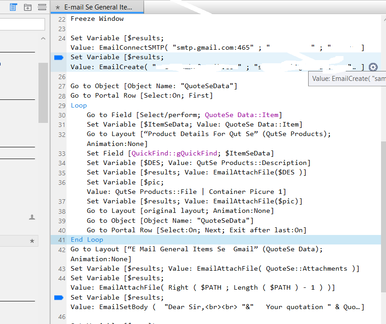Remove the breakpoint on the EmailCreate step
This screenshot has width=386, height=324.
tap(58, 57)
